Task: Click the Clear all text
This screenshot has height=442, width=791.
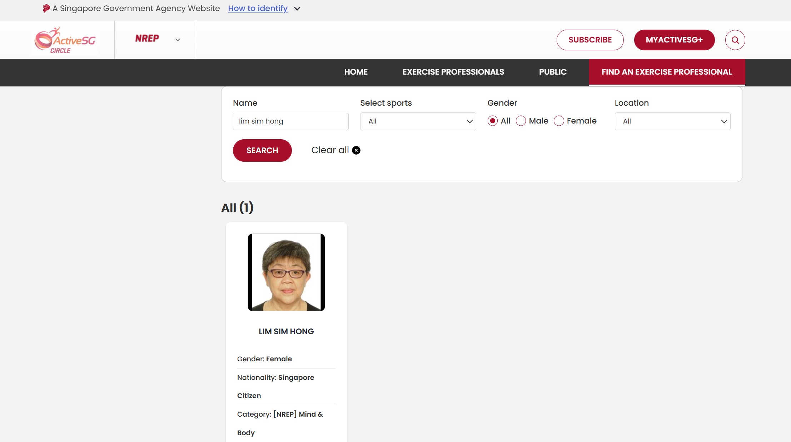Action: point(330,150)
